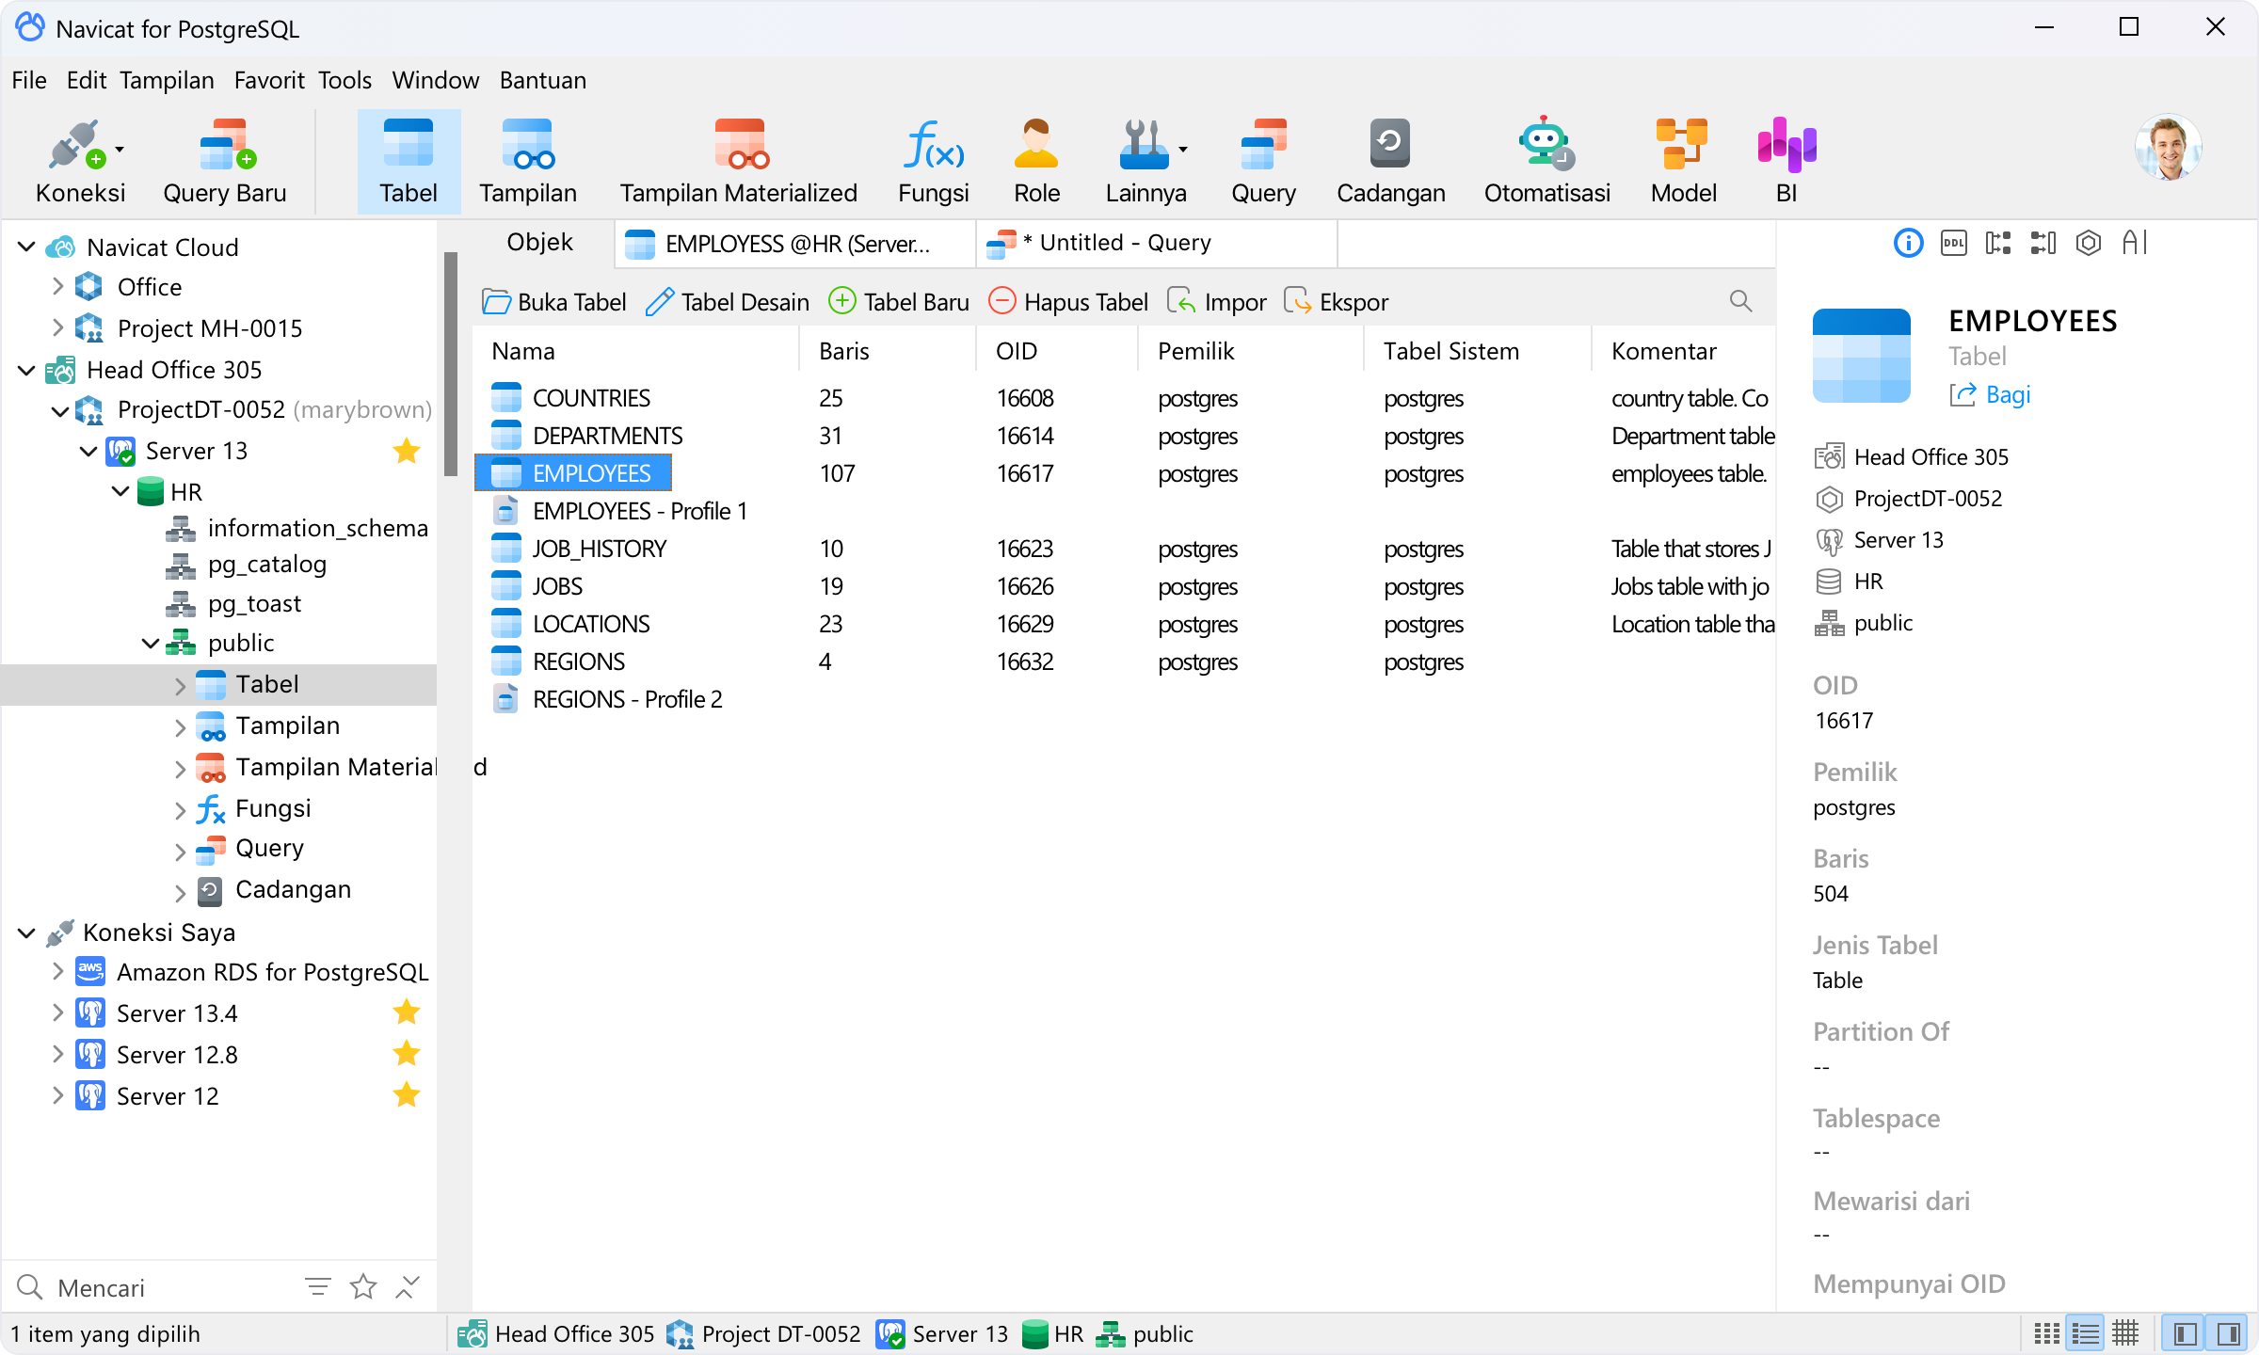Expand the Office project node
The width and height of the screenshot is (2259, 1355).
pos(58,286)
